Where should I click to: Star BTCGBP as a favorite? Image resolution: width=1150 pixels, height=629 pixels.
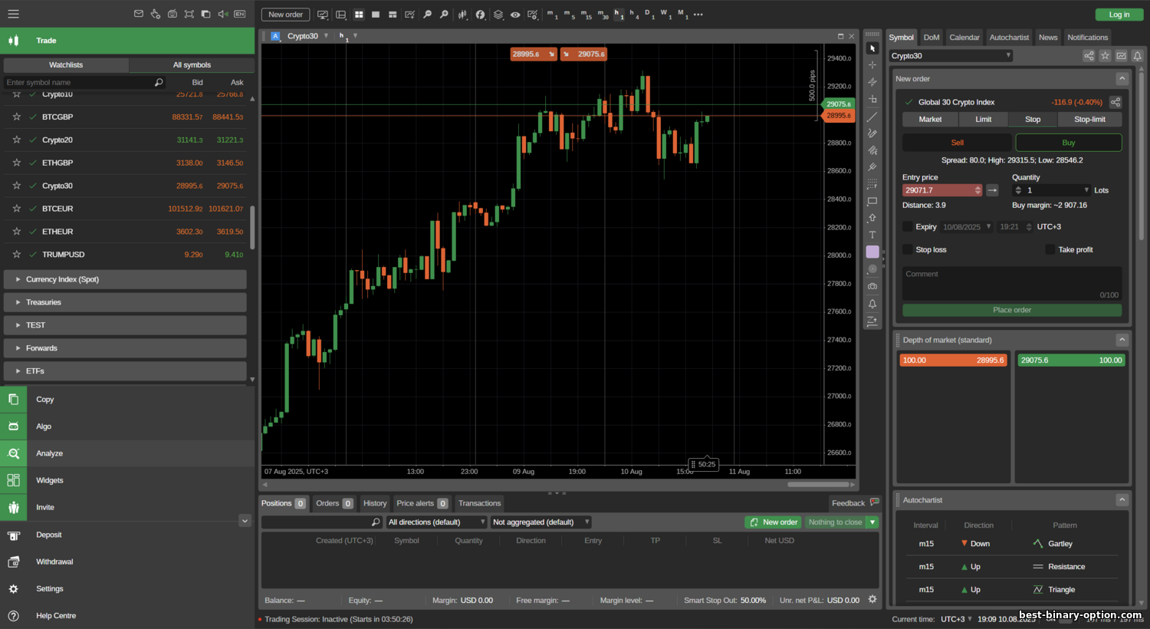coord(16,117)
